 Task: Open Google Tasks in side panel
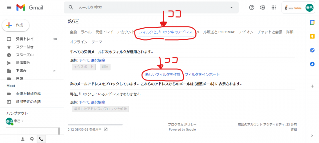click(312, 50)
